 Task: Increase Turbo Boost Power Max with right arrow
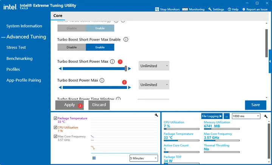click(x=130, y=87)
